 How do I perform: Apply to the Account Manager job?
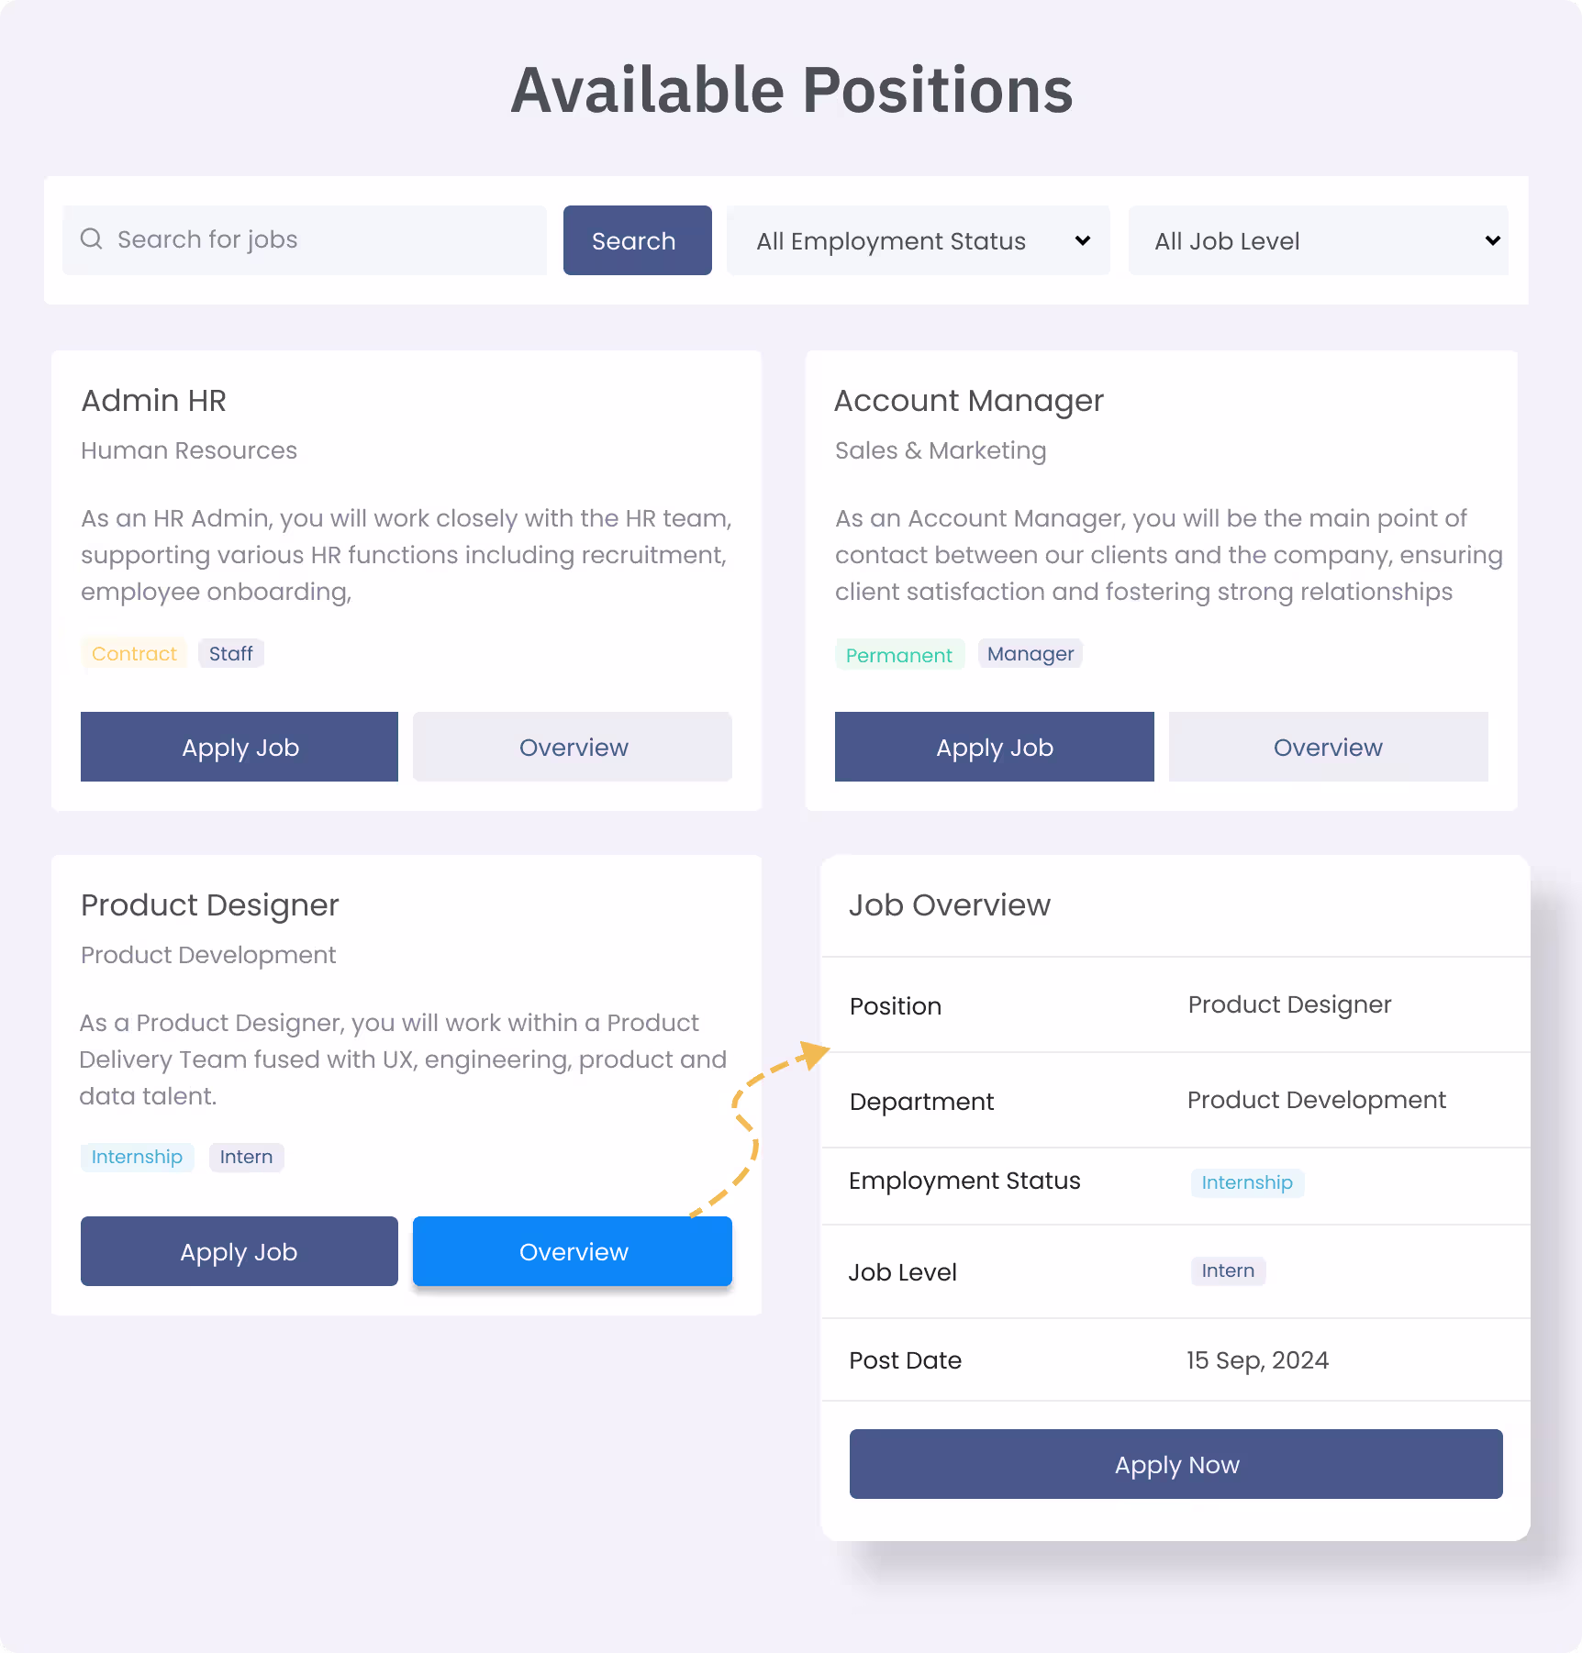point(995,747)
